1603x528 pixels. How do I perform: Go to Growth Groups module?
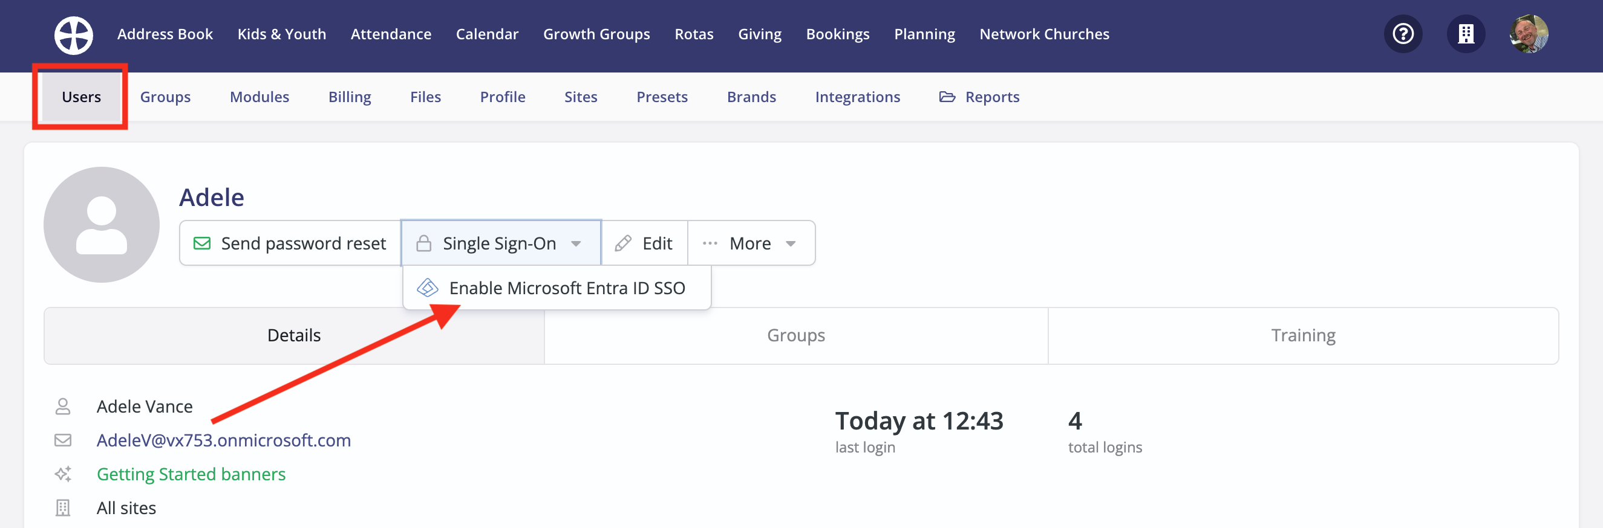[x=596, y=34]
